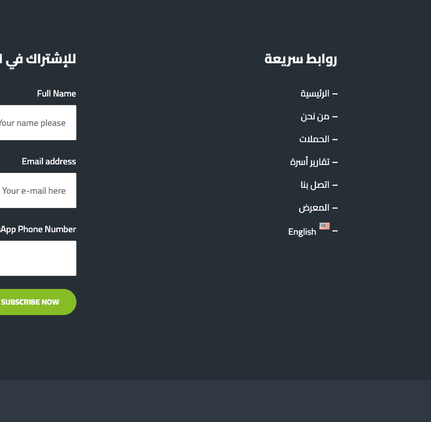
Task: Click the lighter bottom footer bar
Action: [215, 401]
